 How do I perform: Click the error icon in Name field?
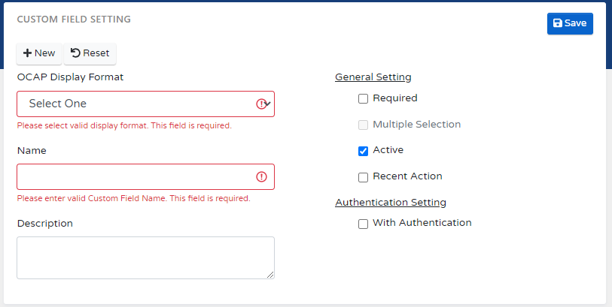coord(261,176)
